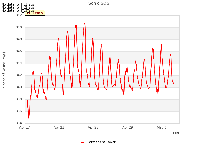Click the lowest curve point near 334.8
Image resolution: width=198 pixels, height=148 pixels.
29,118
